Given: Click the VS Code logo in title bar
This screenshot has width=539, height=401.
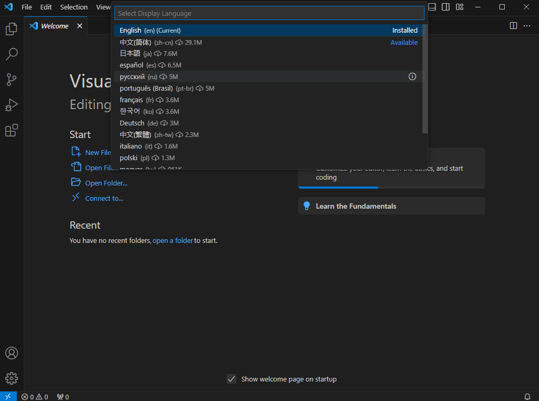Looking at the screenshot, I should [8, 7].
